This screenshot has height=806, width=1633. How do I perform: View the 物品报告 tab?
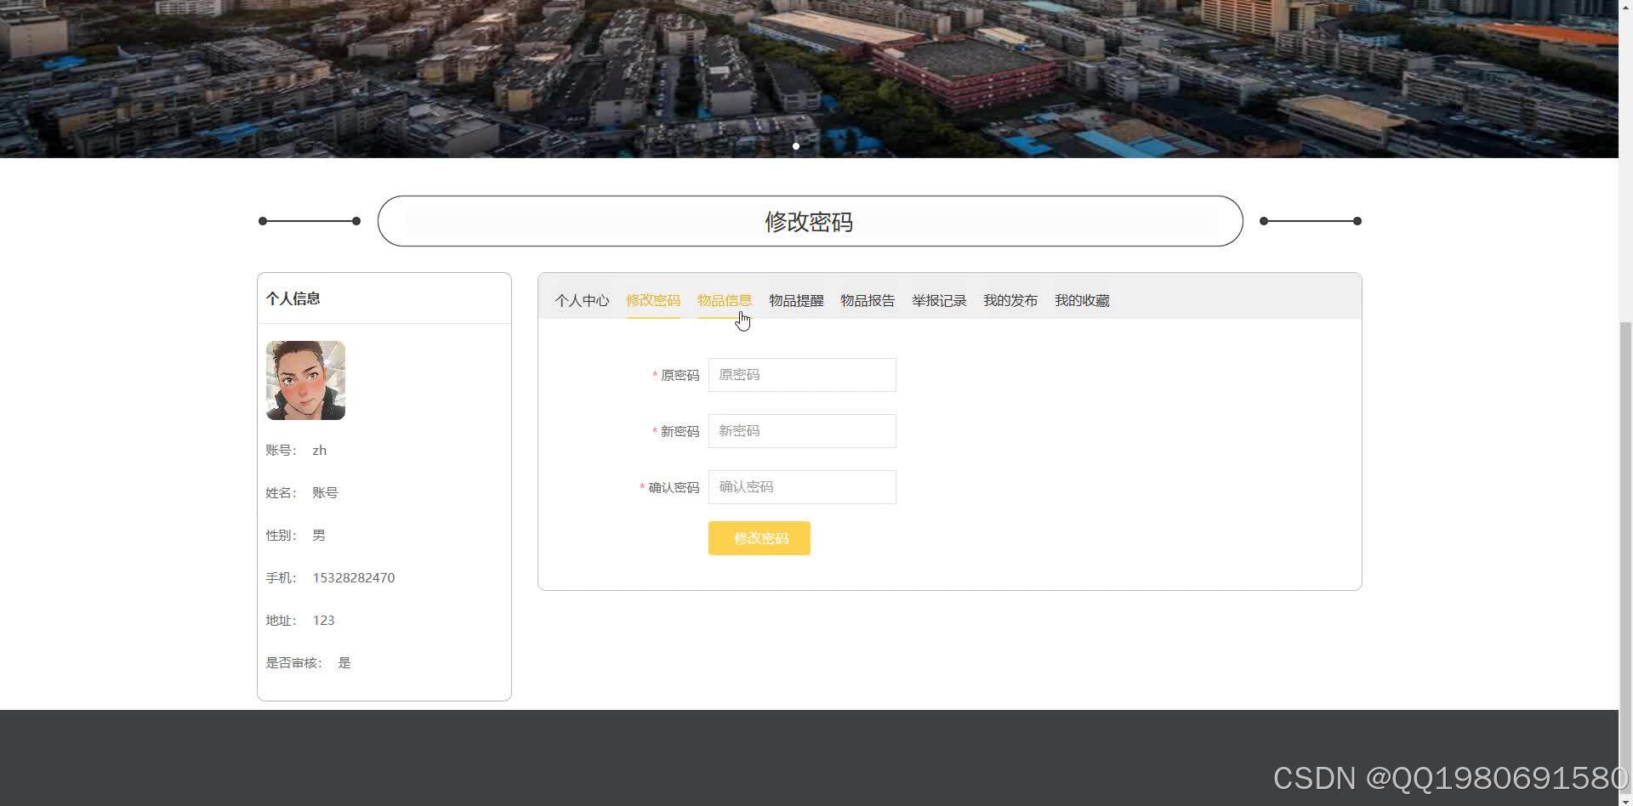867,299
